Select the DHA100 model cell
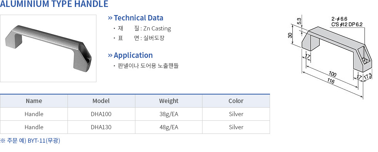Viewport: 378px width, 152px height. click(101, 114)
